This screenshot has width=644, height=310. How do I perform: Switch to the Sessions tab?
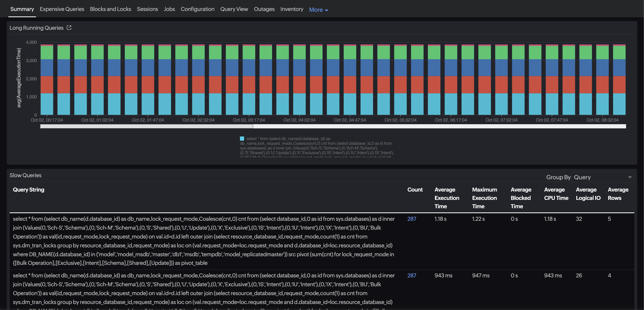[x=147, y=9]
